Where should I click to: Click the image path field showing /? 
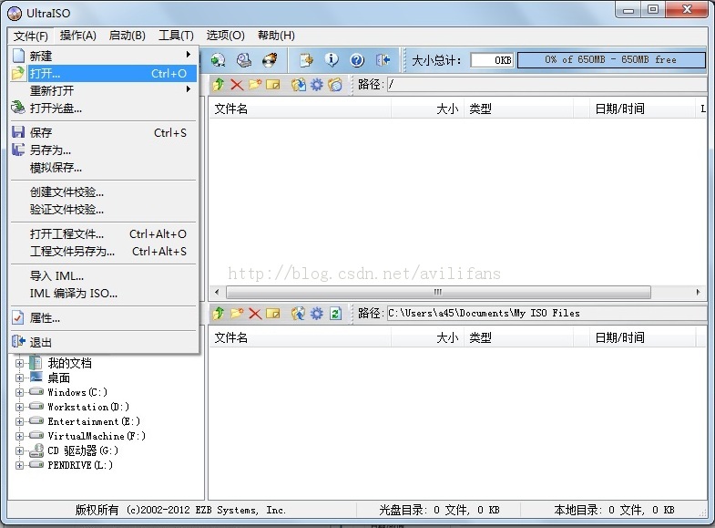[x=546, y=85]
